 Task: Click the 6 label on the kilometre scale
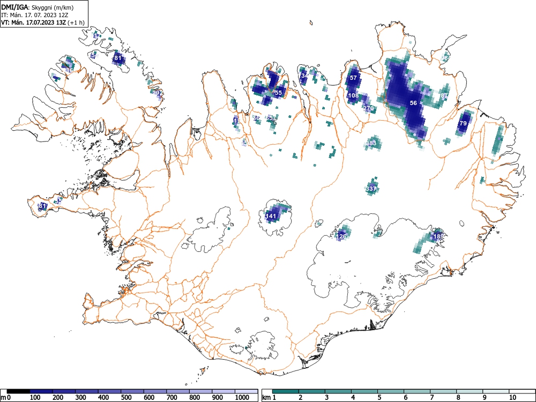click(x=406, y=398)
